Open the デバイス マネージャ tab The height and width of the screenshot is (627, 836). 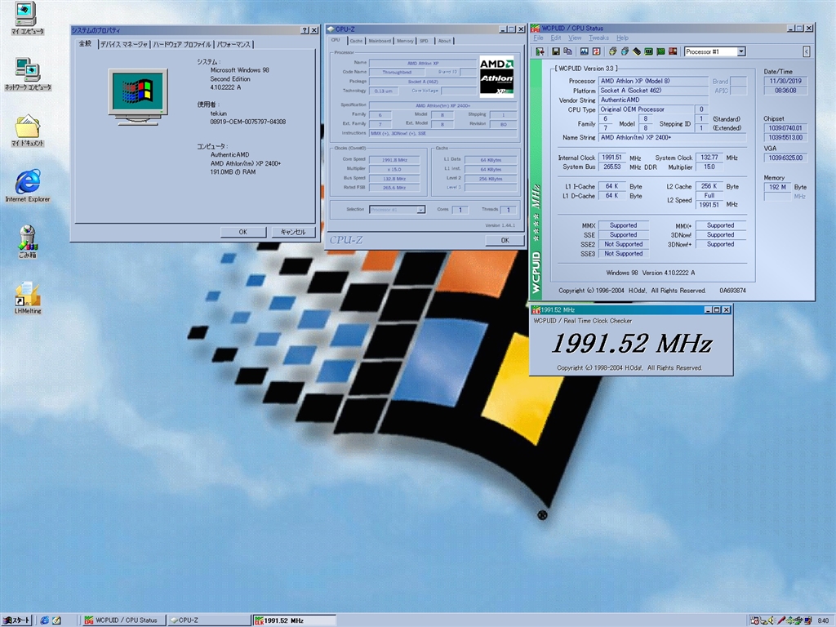tap(123, 44)
